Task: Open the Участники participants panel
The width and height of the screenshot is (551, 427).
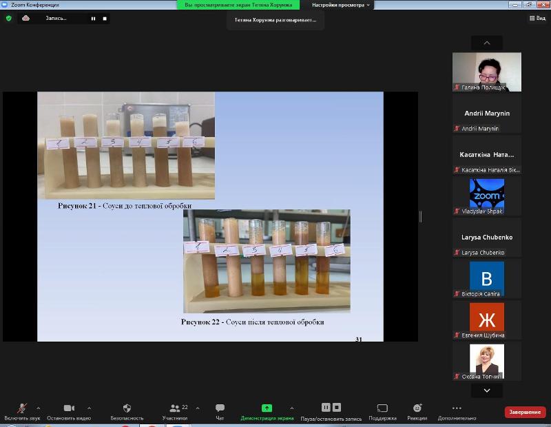Action: click(x=175, y=408)
